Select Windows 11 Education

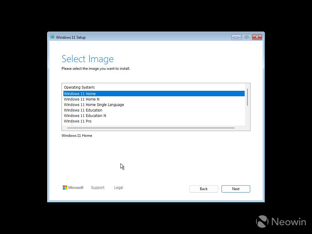pyautogui.click(x=154, y=110)
